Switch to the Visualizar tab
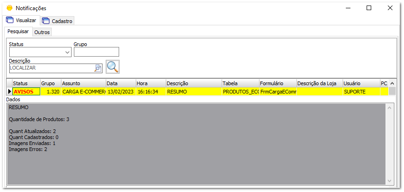Viewport: 404px width, 192px height. coord(22,20)
